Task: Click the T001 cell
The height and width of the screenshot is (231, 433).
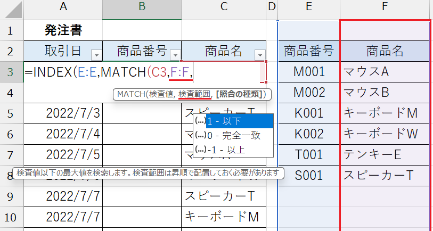Action: (x=309, y=155)
